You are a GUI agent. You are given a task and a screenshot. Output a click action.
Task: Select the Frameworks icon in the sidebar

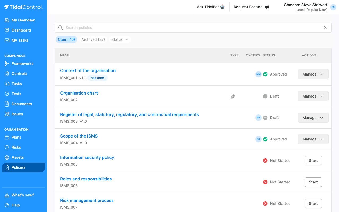[x=7, y=64]
